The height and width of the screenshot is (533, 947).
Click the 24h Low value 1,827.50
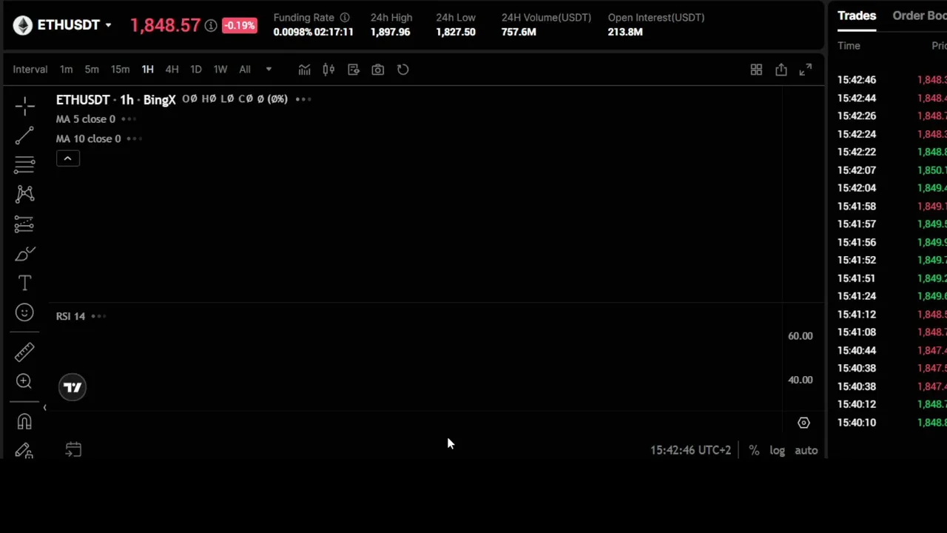click(x=456, y=32)
